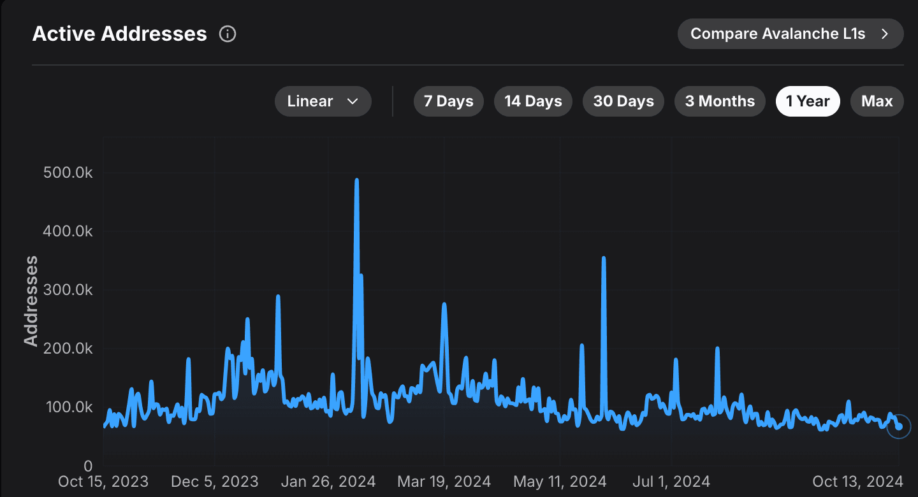
Task: Click the 500.0k y-axis label
Action: point(68,173)
